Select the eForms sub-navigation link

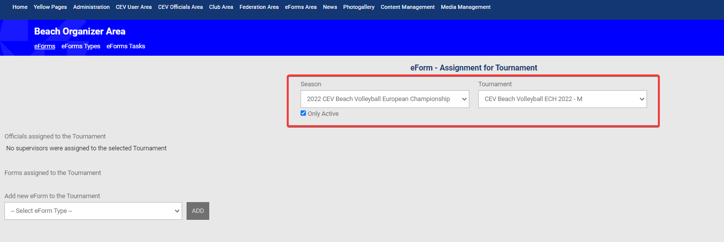[44, 46]
